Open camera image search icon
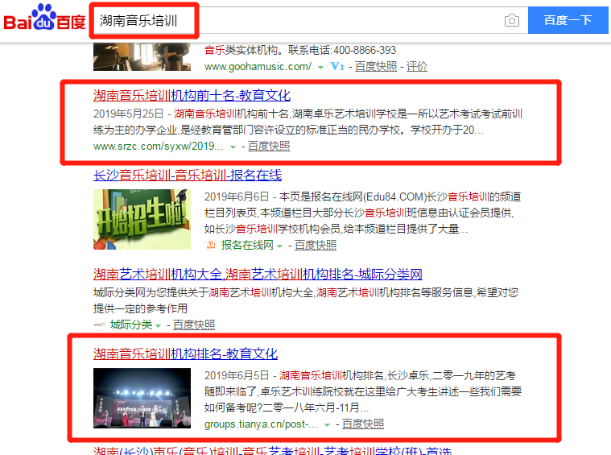Screen dimensions: 611x455 point(512,20)
